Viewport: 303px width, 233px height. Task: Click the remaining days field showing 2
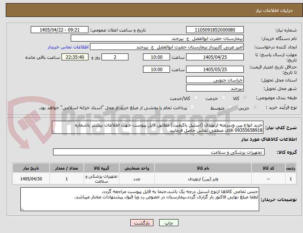[115, 57]
